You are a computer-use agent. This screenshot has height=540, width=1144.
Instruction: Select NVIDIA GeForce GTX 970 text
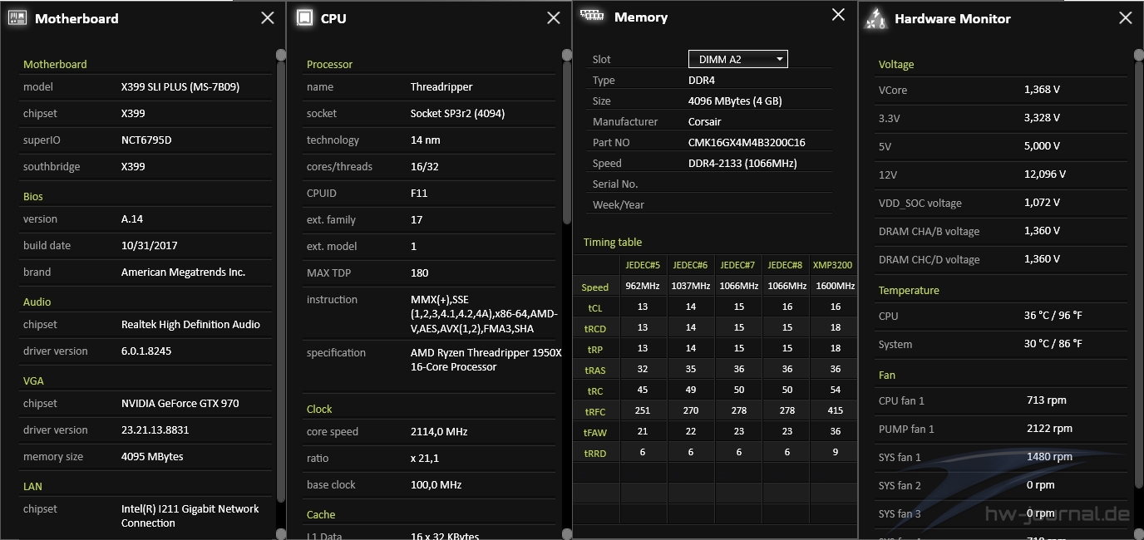tap(180, 403)
